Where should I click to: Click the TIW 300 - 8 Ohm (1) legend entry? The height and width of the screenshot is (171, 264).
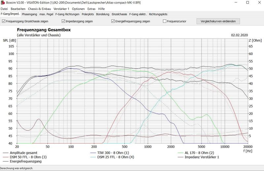click(x=110, y=153)
